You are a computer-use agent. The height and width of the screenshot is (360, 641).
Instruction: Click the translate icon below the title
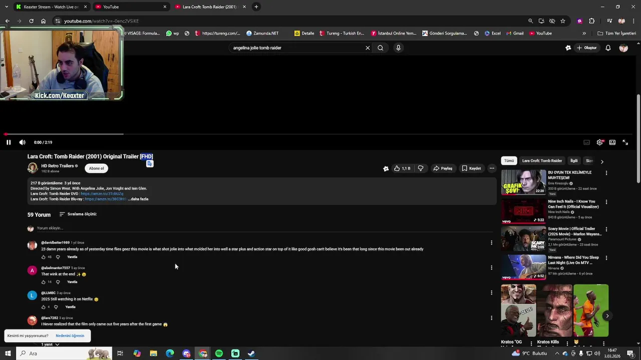(x=149, y=163)
